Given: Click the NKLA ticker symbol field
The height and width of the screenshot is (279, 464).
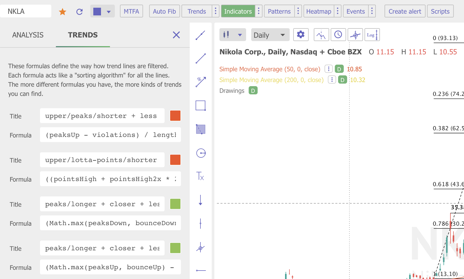Looking at the screenshot, I should (26, 11).
